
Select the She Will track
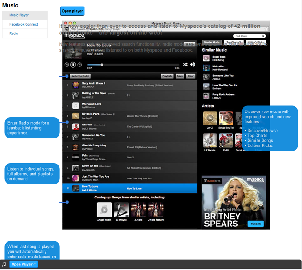(130, 126)
